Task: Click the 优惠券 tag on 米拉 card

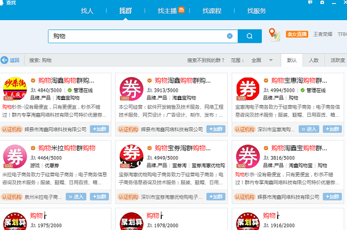Action: pyautogui.click(x=52, y=165)
